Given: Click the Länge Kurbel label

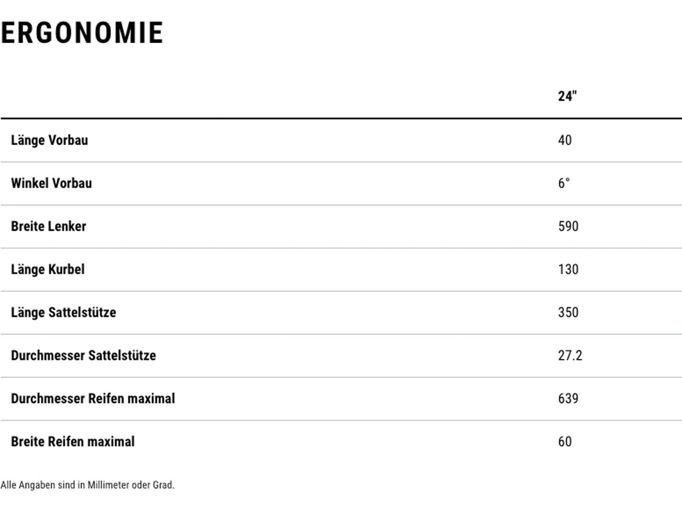Looking at the screenshot, I should point(48,270).
